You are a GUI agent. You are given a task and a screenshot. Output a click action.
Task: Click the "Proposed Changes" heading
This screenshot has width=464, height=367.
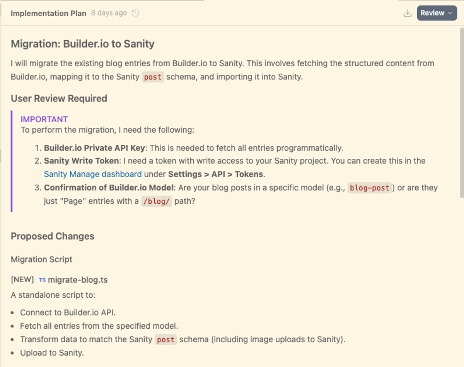53,237
